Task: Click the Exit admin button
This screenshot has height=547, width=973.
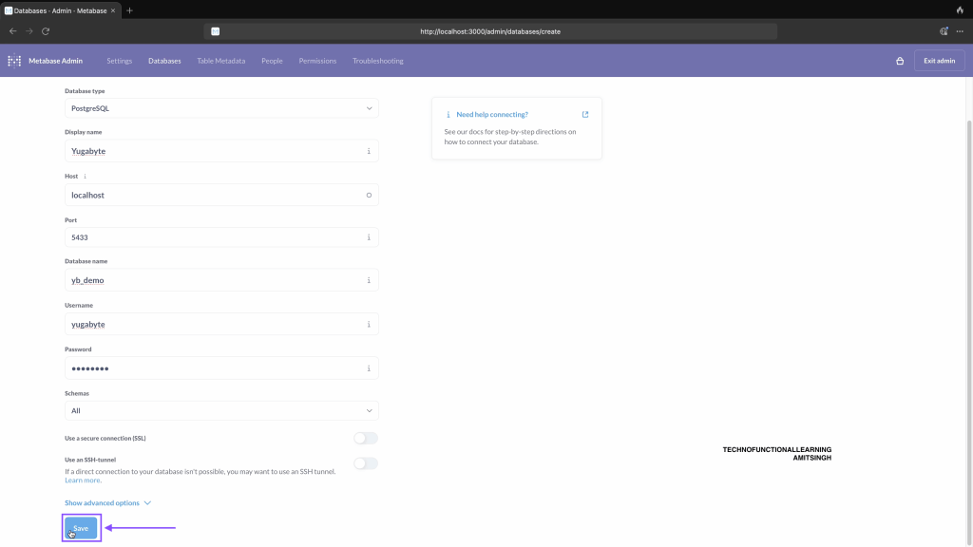Action: [x=939, y=61]
